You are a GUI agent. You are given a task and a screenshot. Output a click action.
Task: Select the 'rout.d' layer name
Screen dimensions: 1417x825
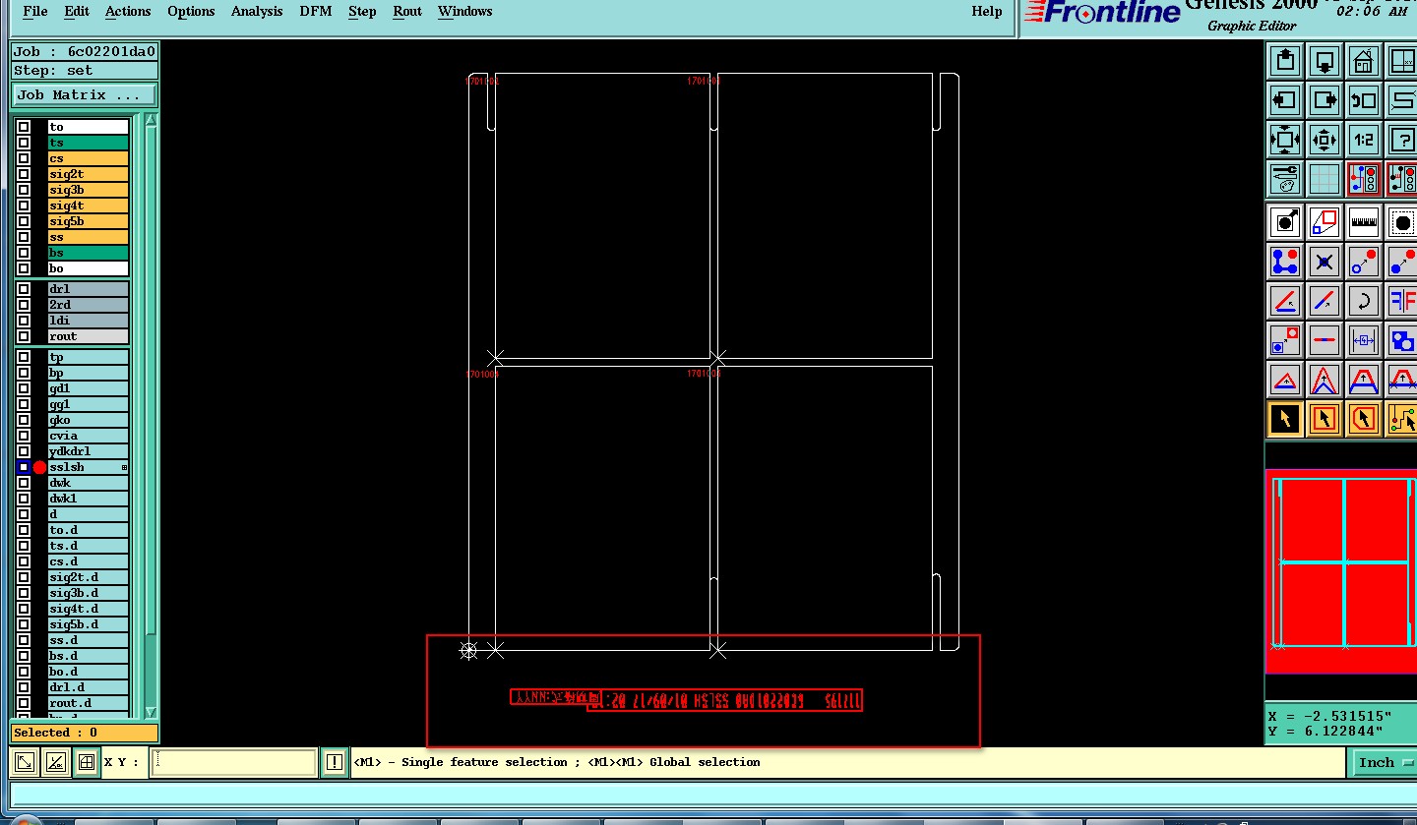88,703
